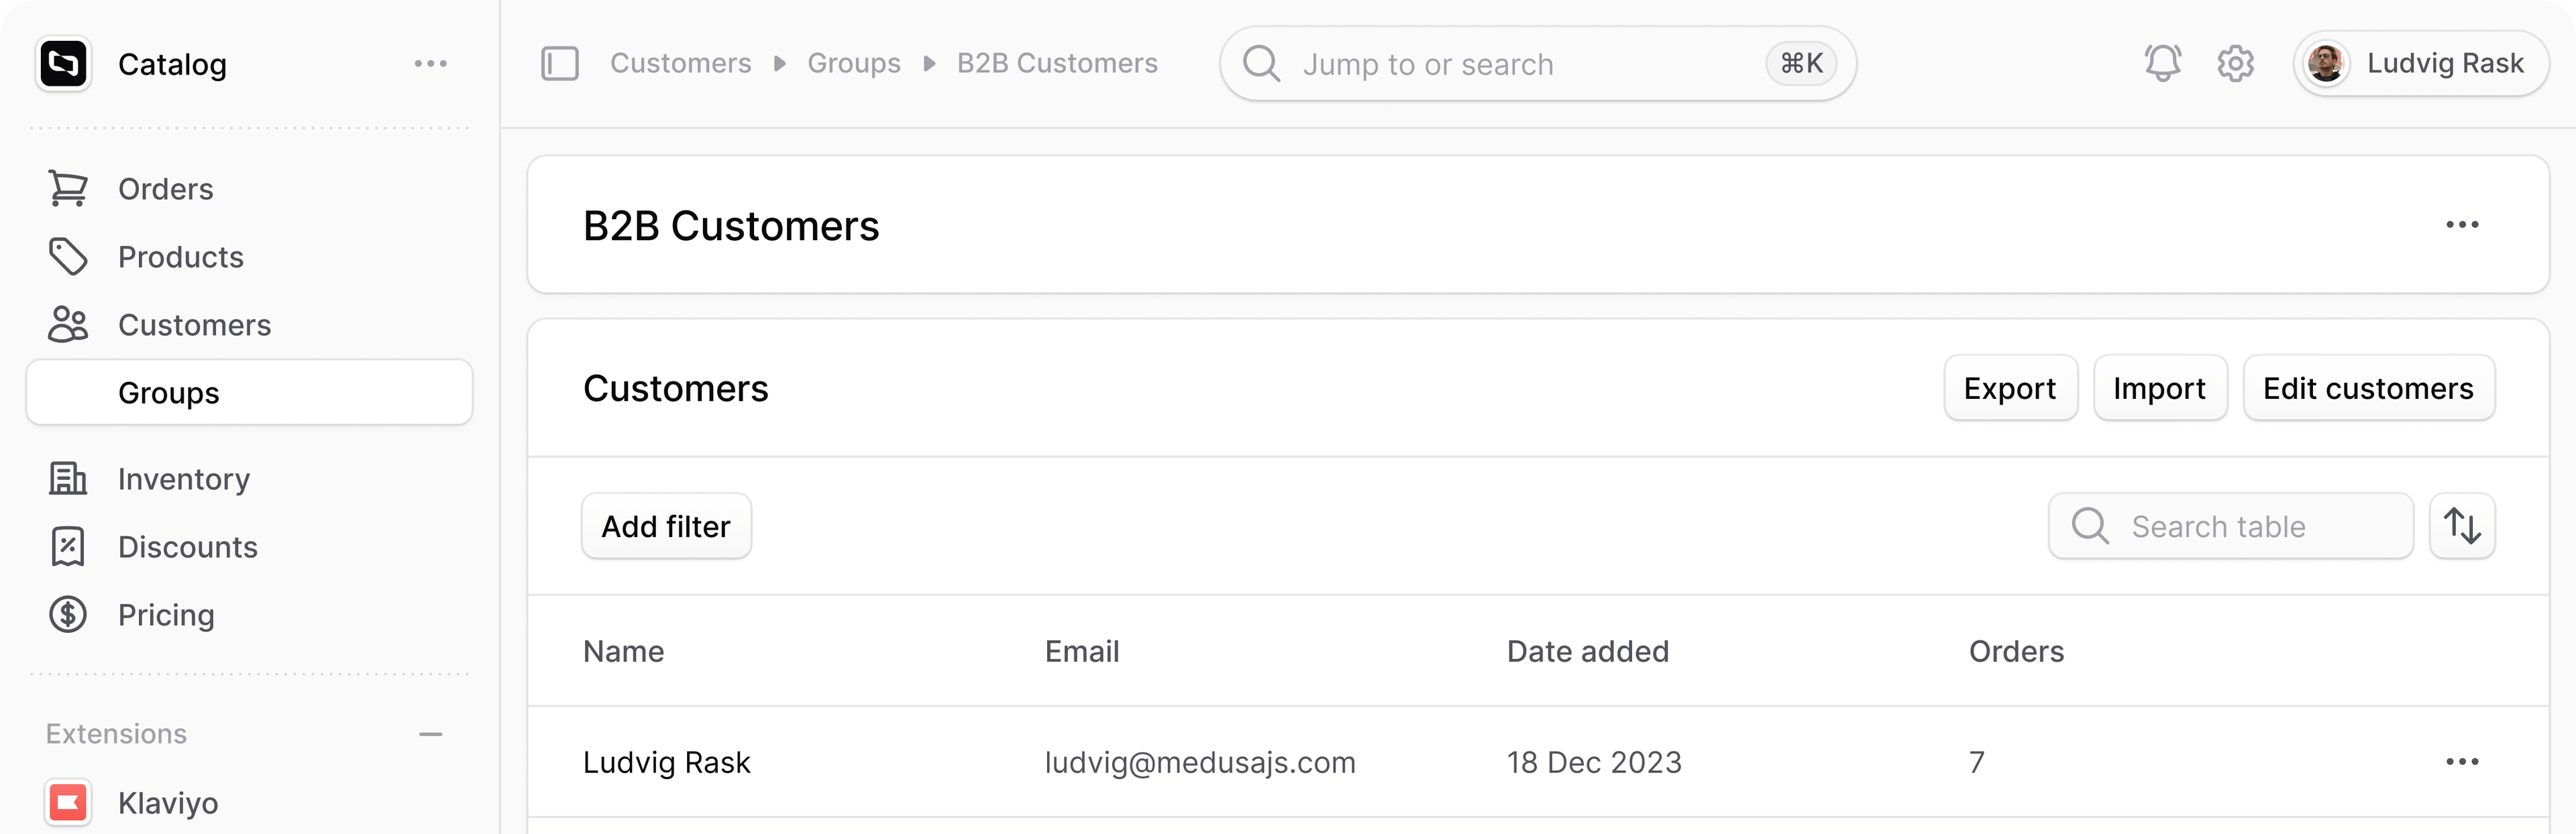Screen dimensions: 2576x834
Task: Open settings gear icon
Action: pyautogui.click(x=2235, y=64)
